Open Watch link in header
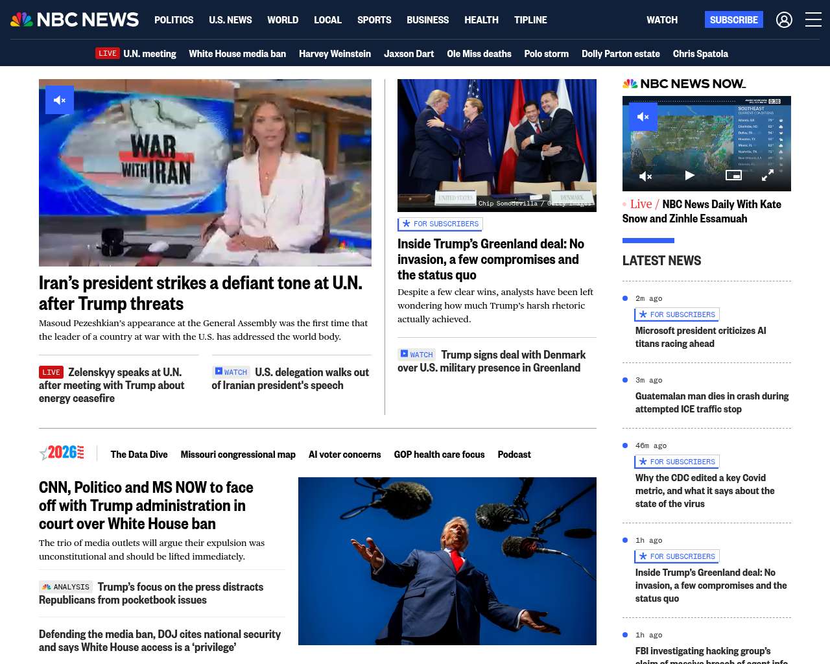The image size is (830, 664). 662,20
